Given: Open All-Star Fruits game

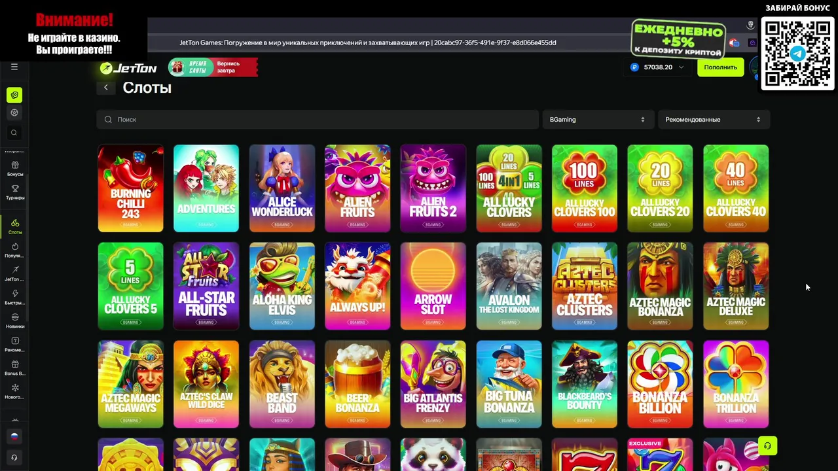Looking at the screenshot, I should [206, 286].
